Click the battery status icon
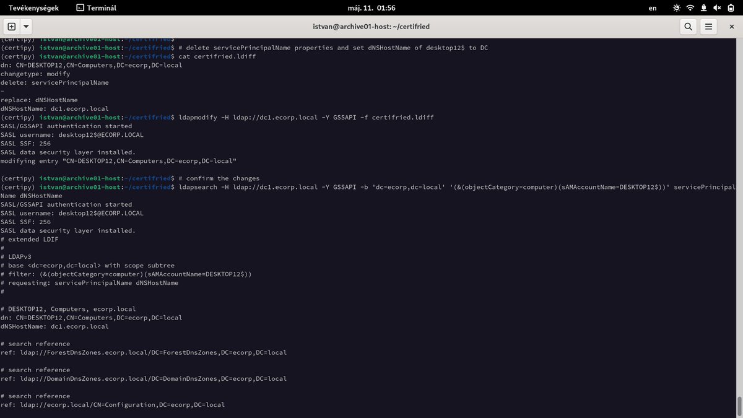Screen dimensions: 743x418 pos(729,8)
